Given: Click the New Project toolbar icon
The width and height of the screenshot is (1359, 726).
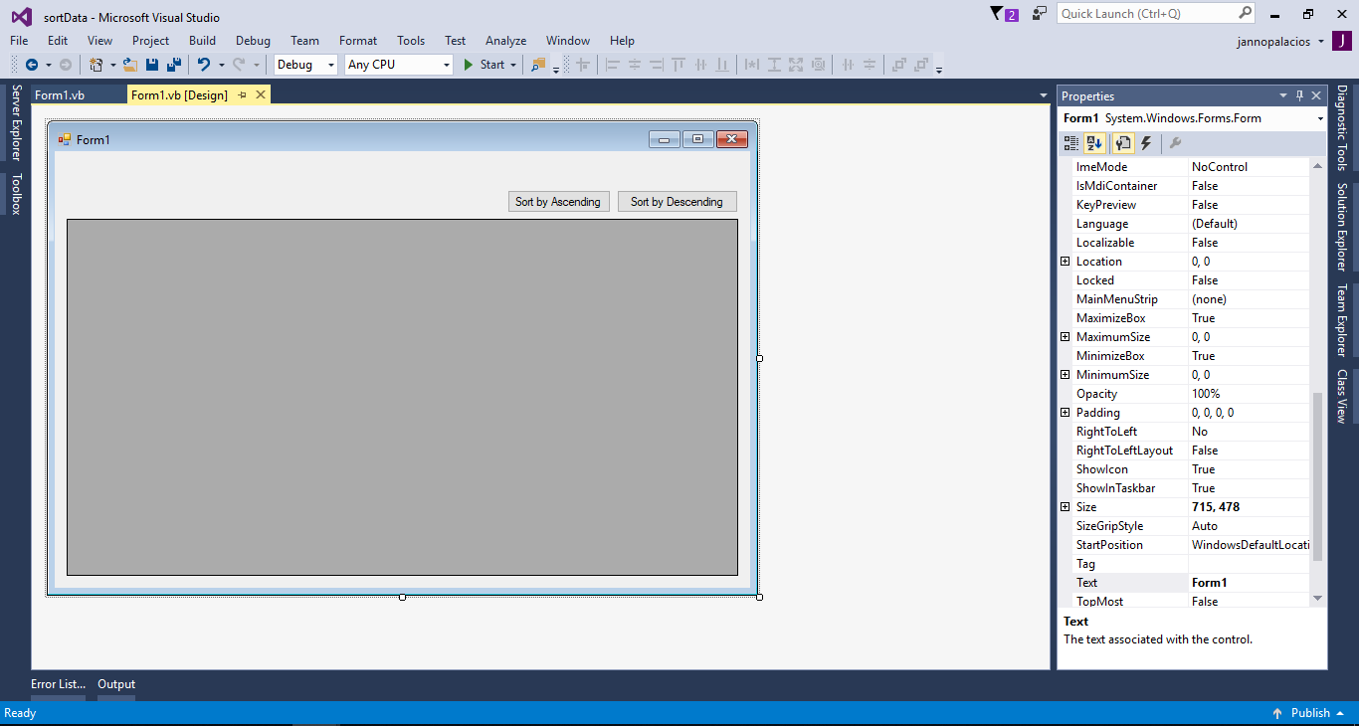Looking at the screenshot, I should (x=97, y=65).
